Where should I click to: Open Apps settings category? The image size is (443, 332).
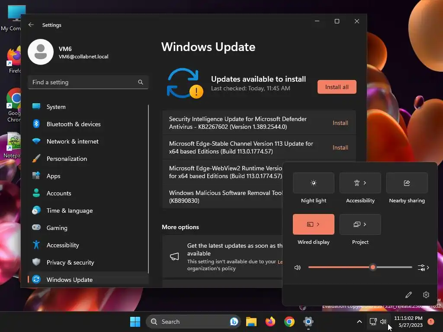click(88, 176)
